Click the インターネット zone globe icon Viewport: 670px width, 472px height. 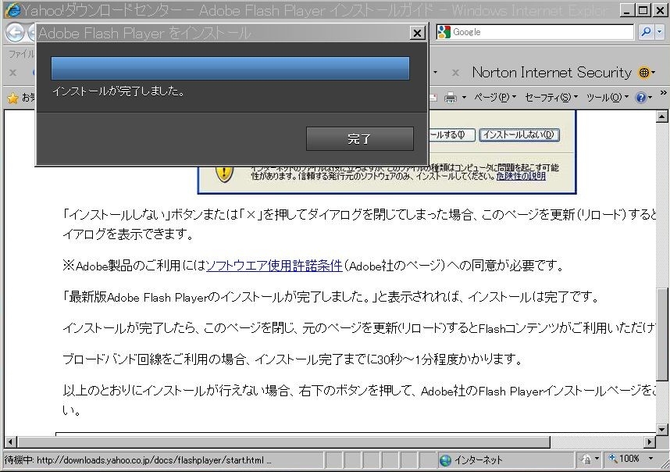pyautogui.click(x=445, y=460)
